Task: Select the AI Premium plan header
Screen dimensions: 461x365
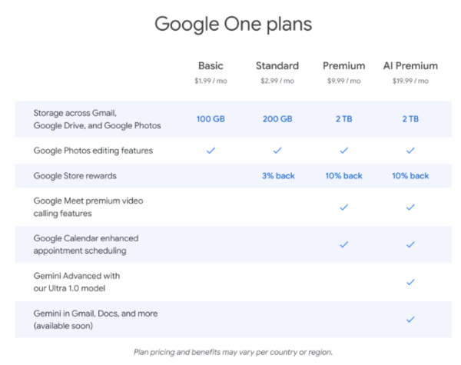Action: [410, 65]
